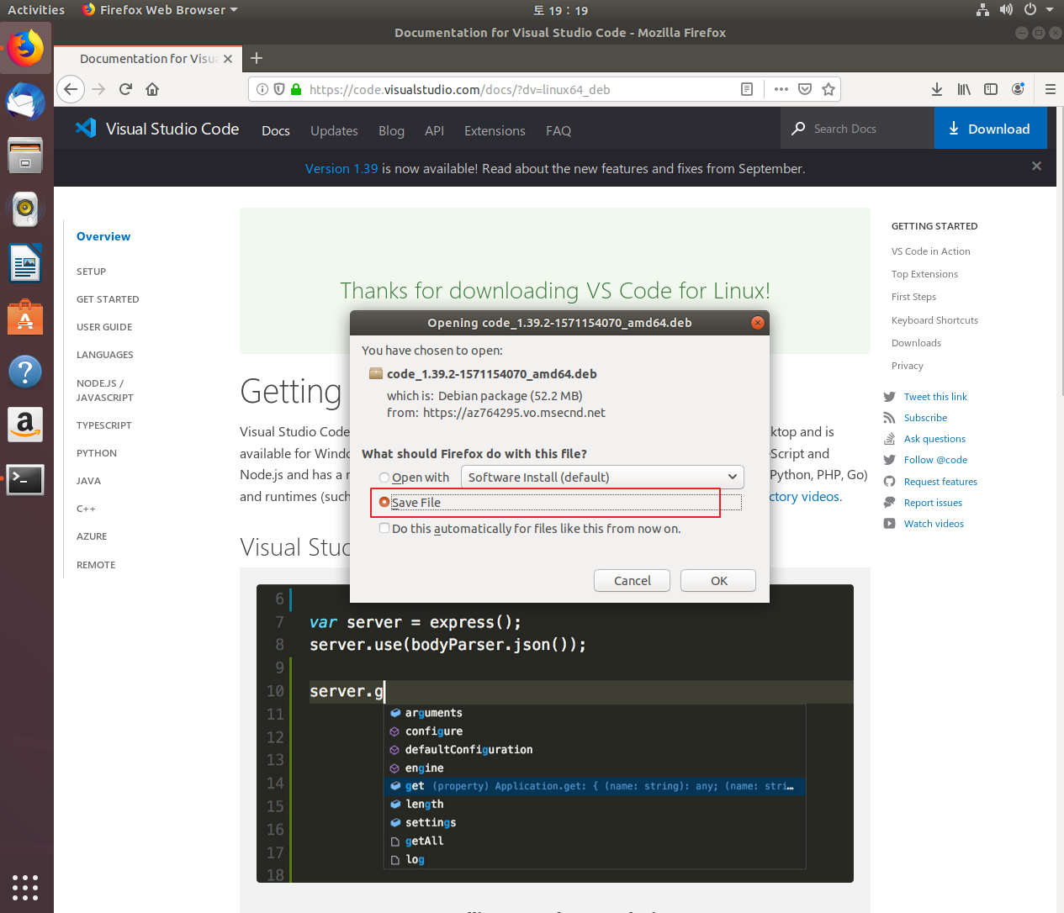
Task: Go to the Blog page
Action: tap(391, 130)
